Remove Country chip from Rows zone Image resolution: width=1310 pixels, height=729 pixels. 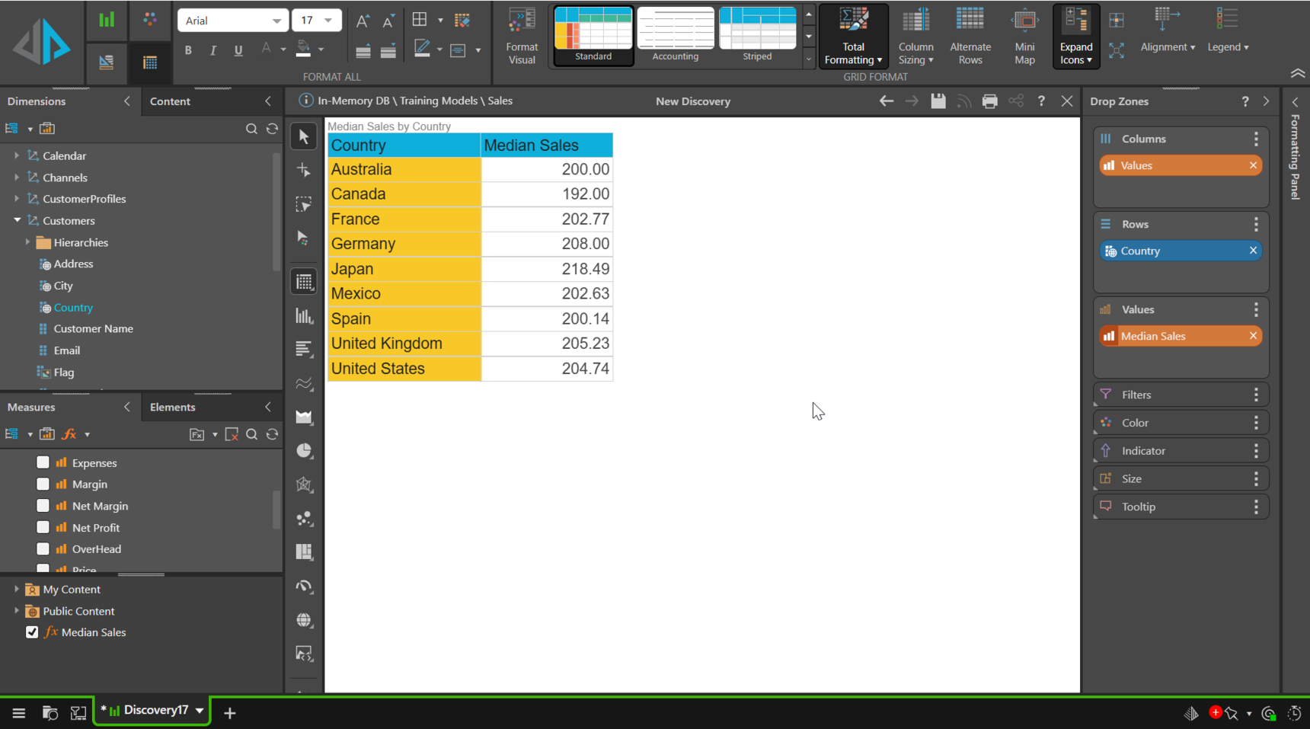click(1253, 251)
